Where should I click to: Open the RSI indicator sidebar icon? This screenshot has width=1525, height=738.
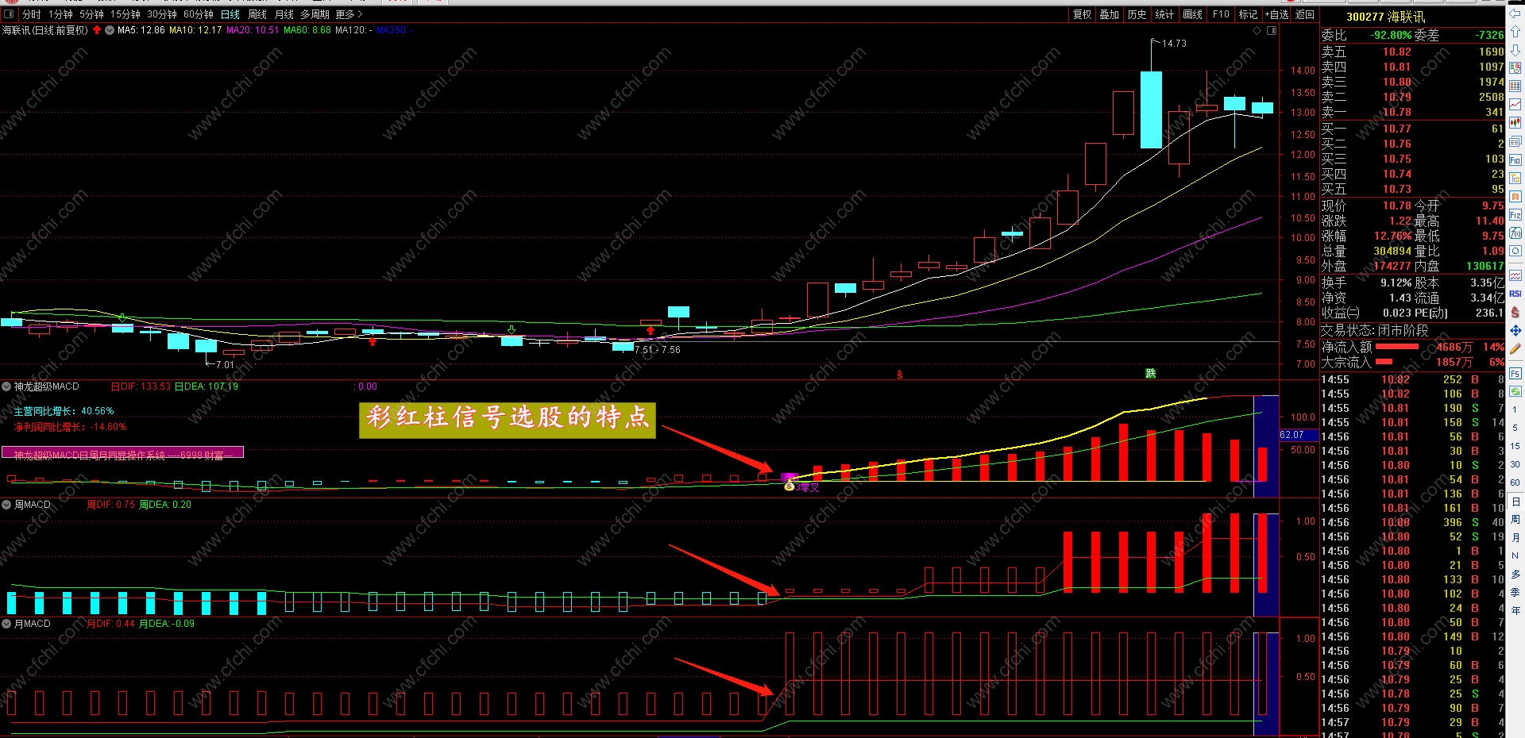[1515, 294]
